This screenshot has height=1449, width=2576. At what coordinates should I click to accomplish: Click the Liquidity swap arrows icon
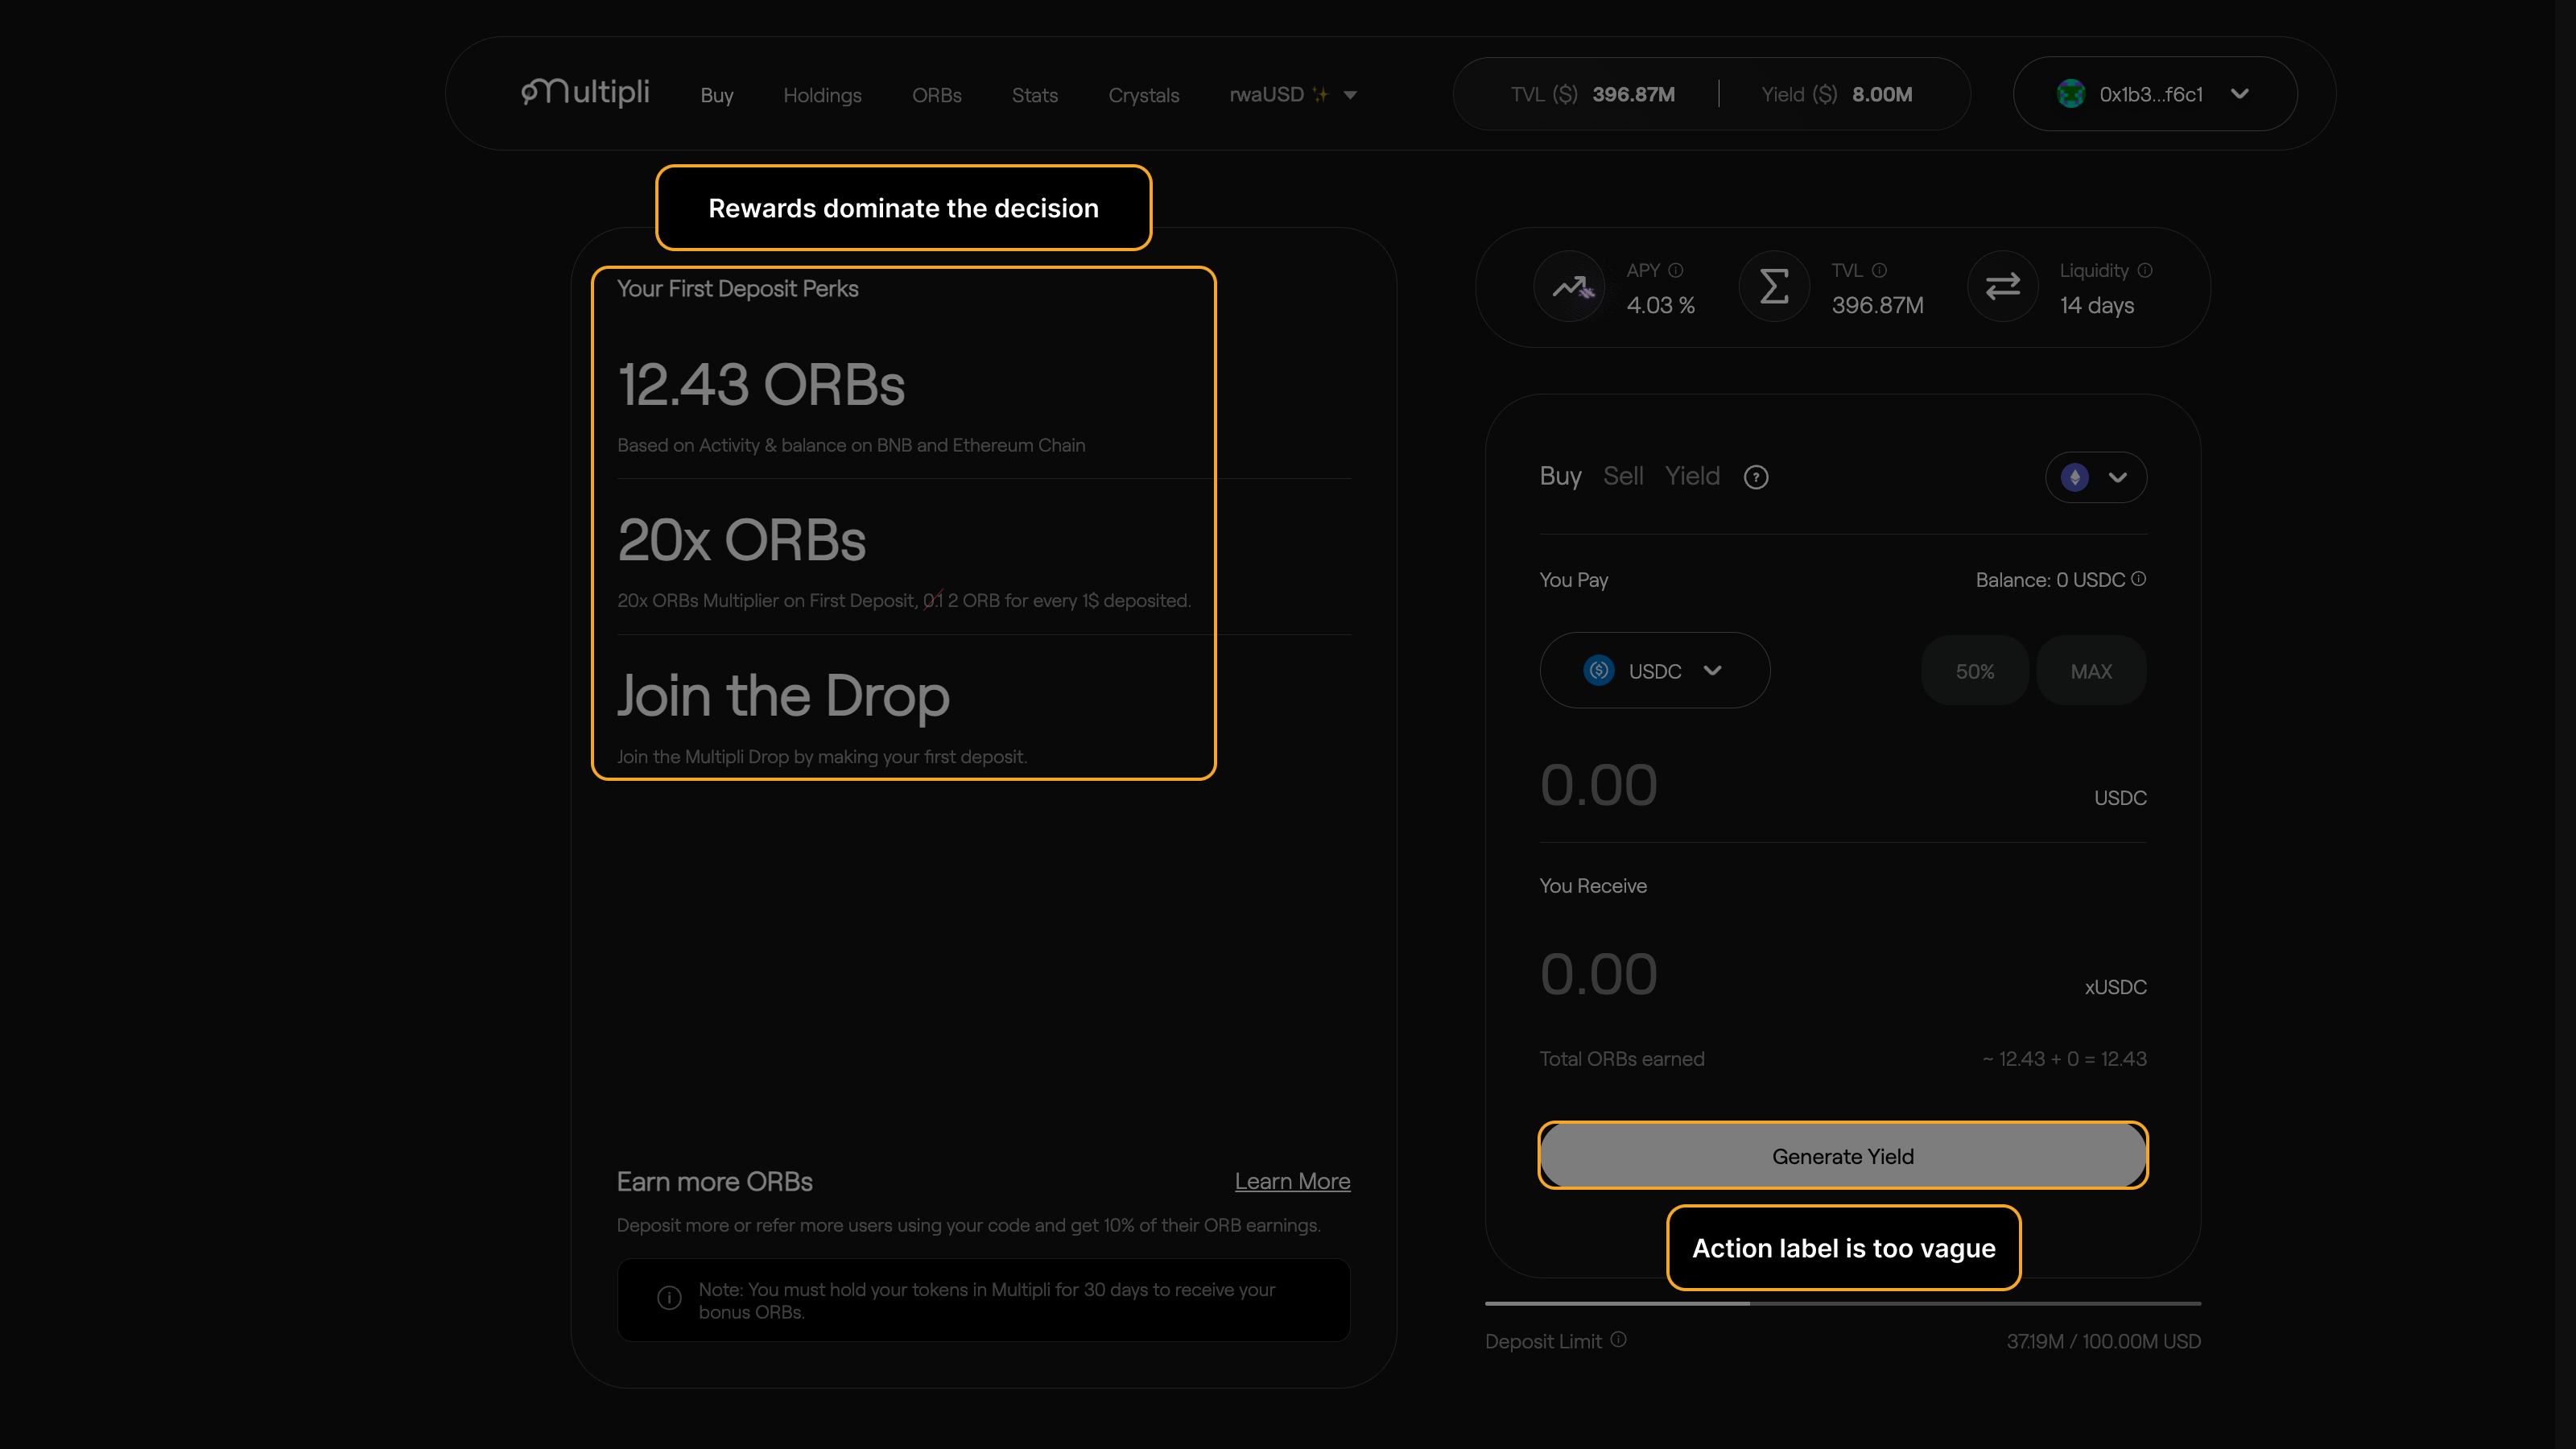click(x=2003, y=287)
